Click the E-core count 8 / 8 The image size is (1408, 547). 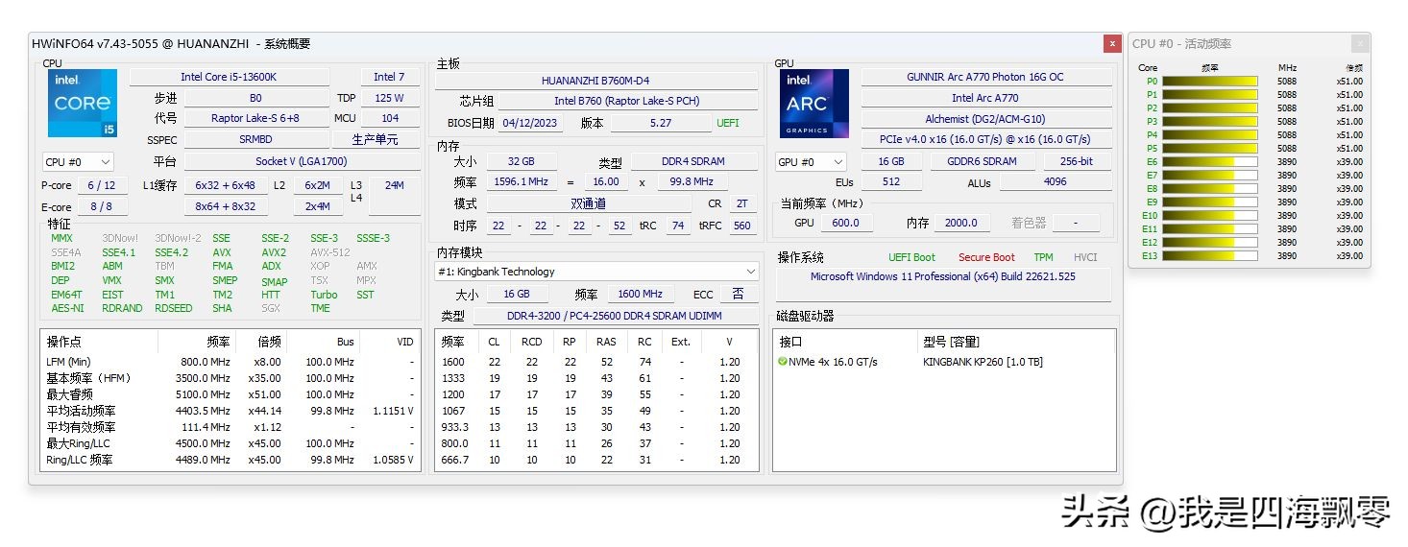(101, 206)
